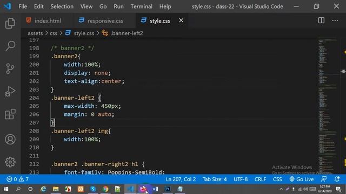Open the Go menu
Screen dimensions: 346x194
103,6
